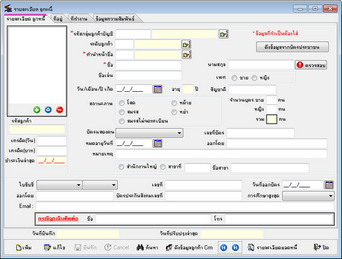Go to first record navigation icon
The width and height of the screenshot is (342, 259).
tap(223, 248)
